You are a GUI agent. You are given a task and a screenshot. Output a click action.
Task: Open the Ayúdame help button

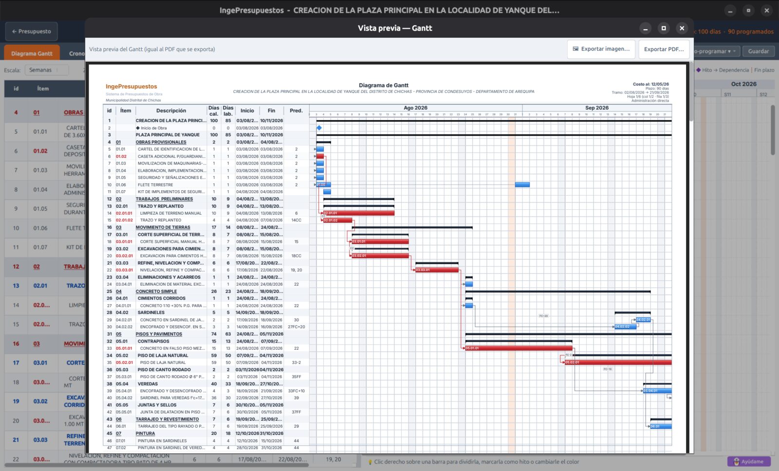(x=749, y=461)
